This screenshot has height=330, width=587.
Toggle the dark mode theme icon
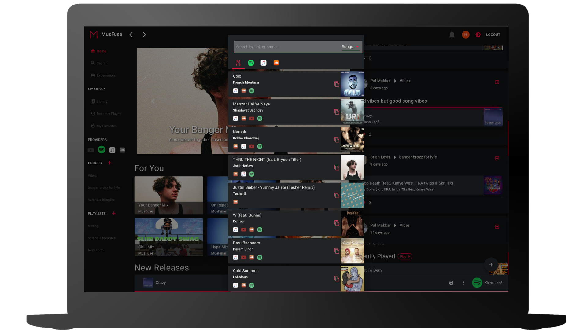tap(478, 35)
